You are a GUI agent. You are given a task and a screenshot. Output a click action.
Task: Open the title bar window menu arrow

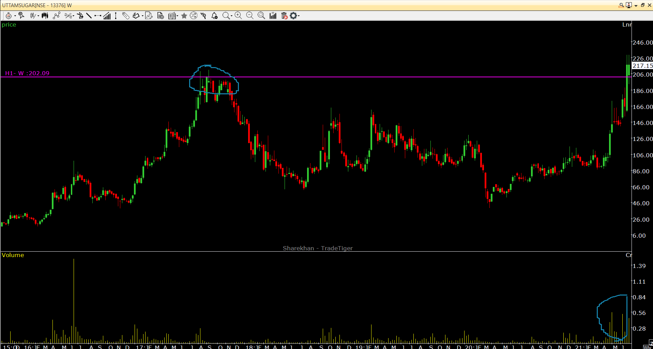point(636,5)
